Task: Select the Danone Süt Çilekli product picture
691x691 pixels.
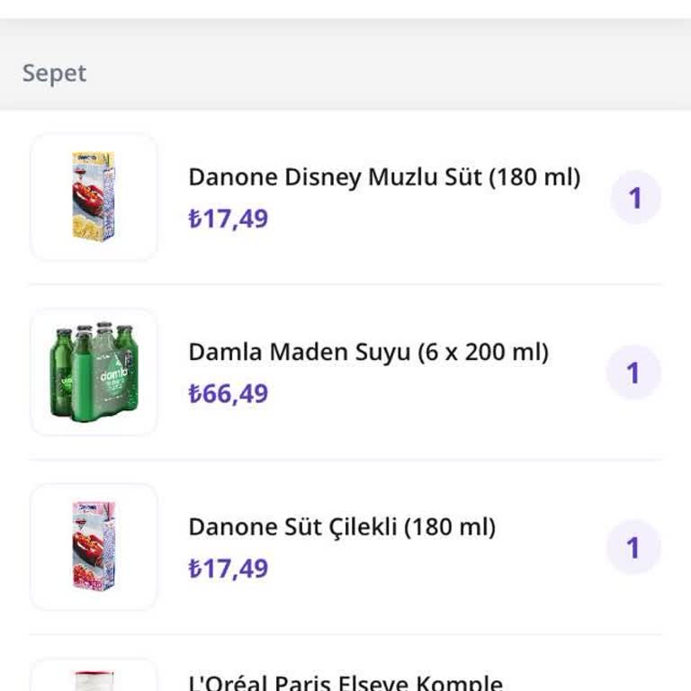Action: (94, 547)
